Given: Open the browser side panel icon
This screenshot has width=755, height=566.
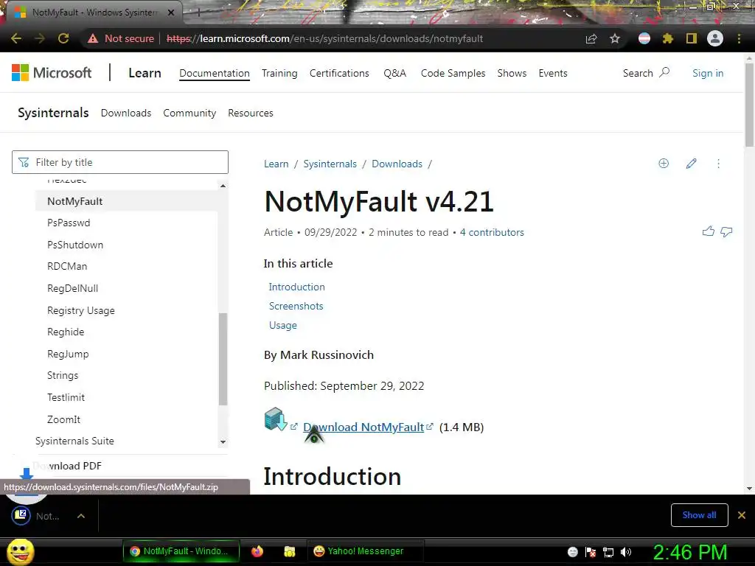Looking at the screenshot, I should pyautogui.click(x=692, y=38).
